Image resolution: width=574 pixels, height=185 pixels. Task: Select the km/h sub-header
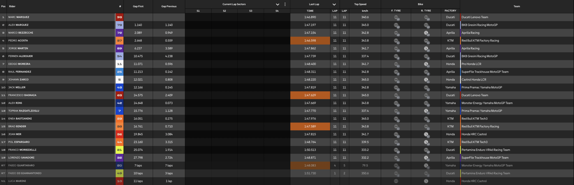point(365,11)
